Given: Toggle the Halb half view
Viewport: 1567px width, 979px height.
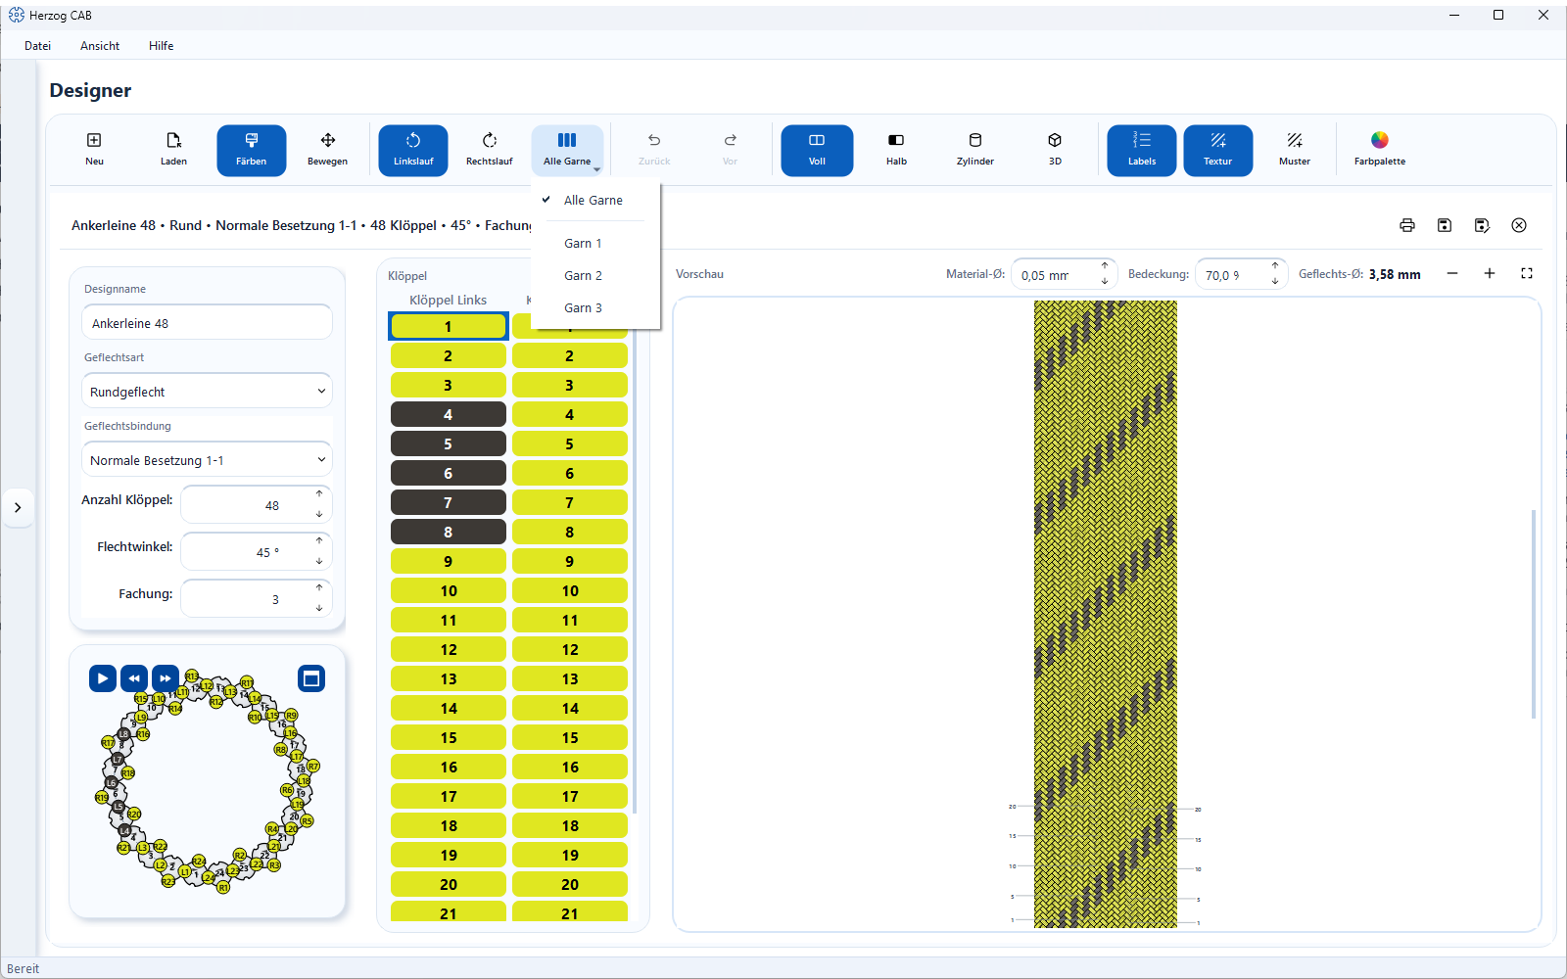Looking at the screenshot, I should pyautogui.click(x=896, y=150).
